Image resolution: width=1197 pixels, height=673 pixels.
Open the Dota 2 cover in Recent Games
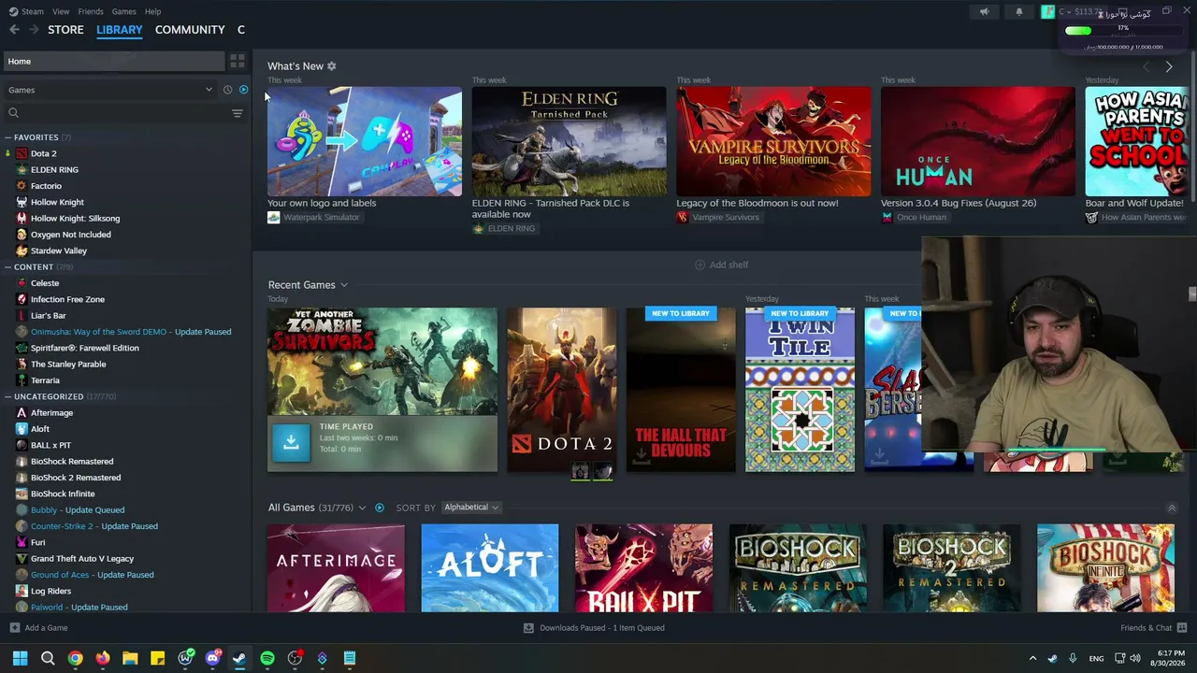pyautogui.click(x=562, y=390)
